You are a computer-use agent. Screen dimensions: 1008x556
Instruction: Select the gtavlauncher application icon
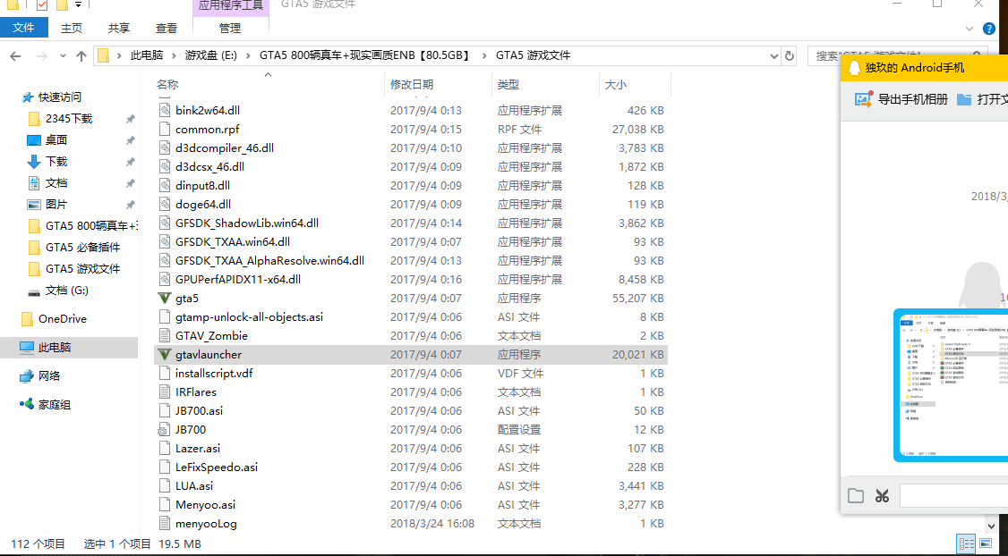[166, 354]
